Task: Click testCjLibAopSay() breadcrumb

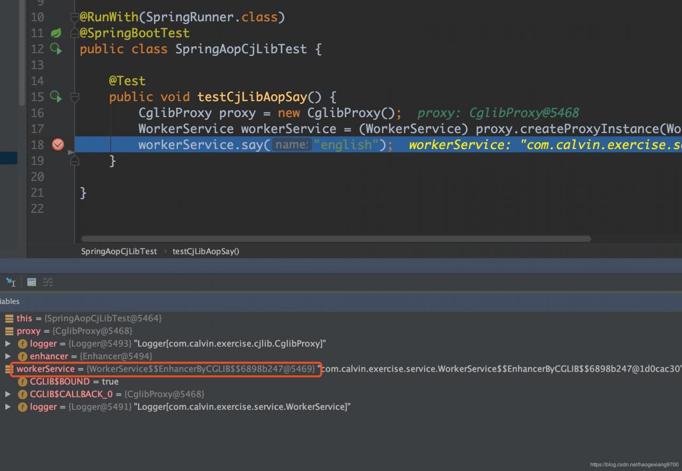Action: (x=206, y=251)
